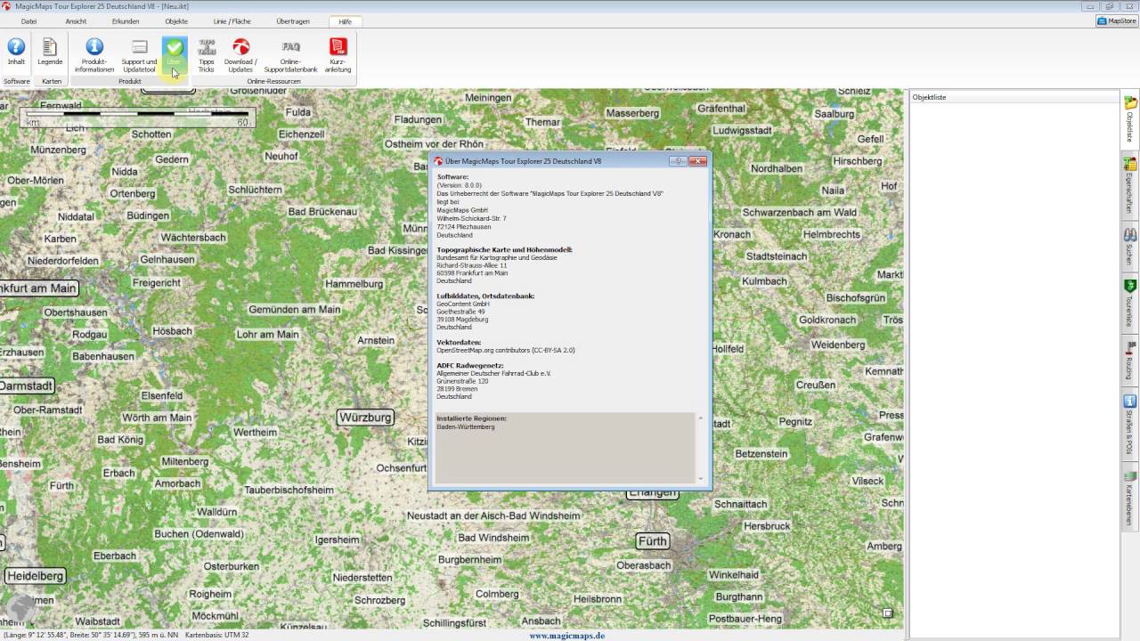Click the small square icon on the map
Screen dimensions: 1140x641
tap(888, 613)
